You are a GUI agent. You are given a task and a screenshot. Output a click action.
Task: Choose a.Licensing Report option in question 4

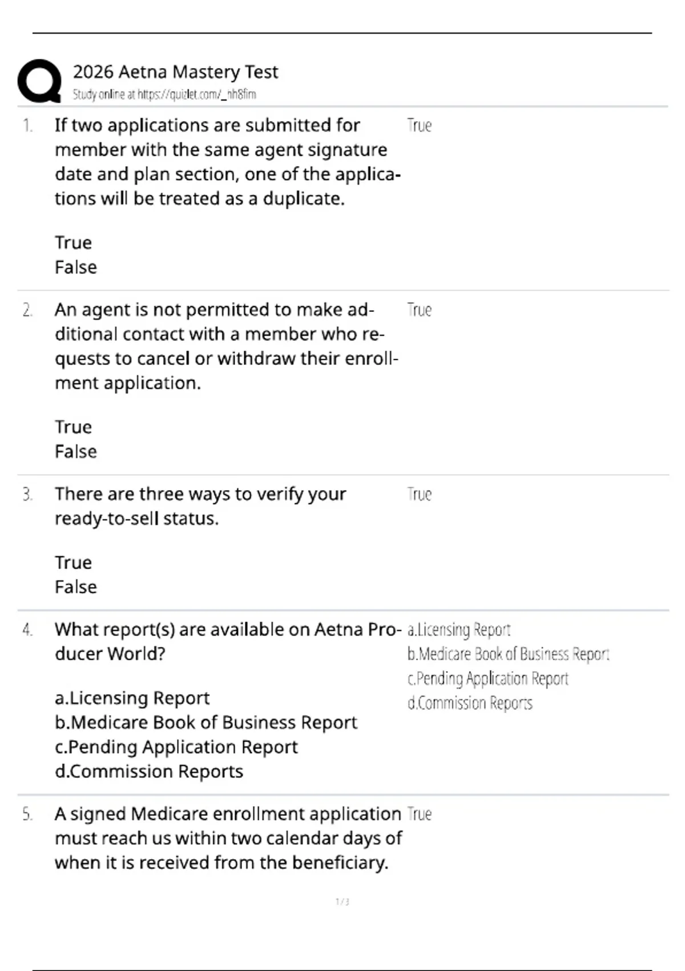point(132,698)
